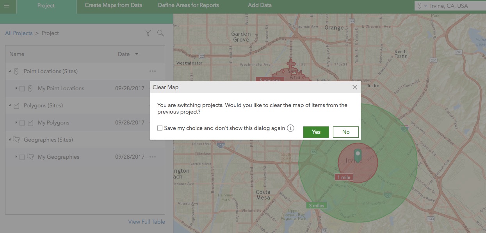Image resolution: width=486 pixels, height=233 pixels.
Task: Click the project search magnifier icon
Action: point(160,33)
